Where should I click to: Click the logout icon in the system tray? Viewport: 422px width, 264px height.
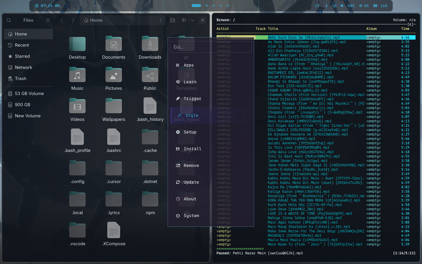317,5
